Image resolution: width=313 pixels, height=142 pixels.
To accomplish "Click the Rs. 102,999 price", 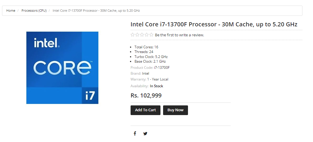I will coord(146,95).
